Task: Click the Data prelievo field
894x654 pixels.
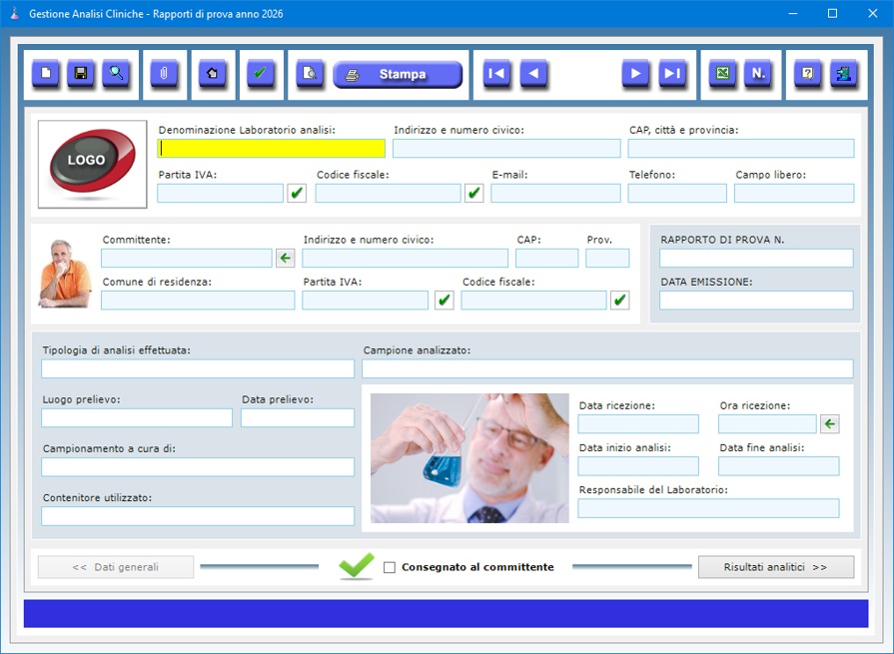Action: coord(298,417)
